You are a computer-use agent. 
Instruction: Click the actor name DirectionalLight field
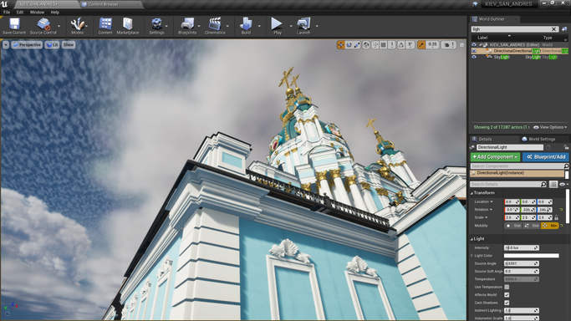509,147
